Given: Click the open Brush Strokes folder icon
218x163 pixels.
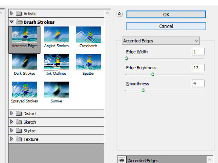Looking at the screenshot, I should pyautogui.click(x=19, y=22).
